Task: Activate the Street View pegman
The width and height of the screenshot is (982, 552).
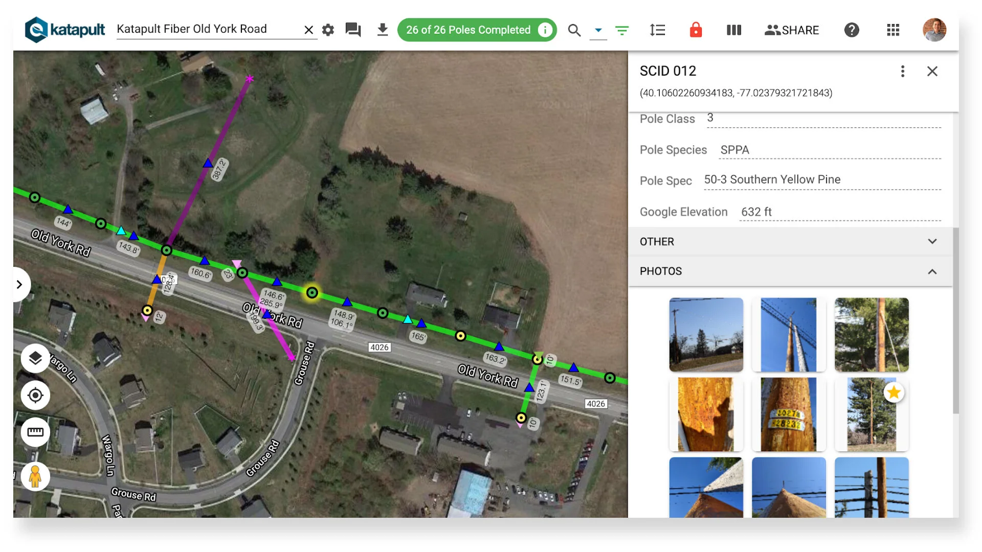Action: tap(35, 476)
